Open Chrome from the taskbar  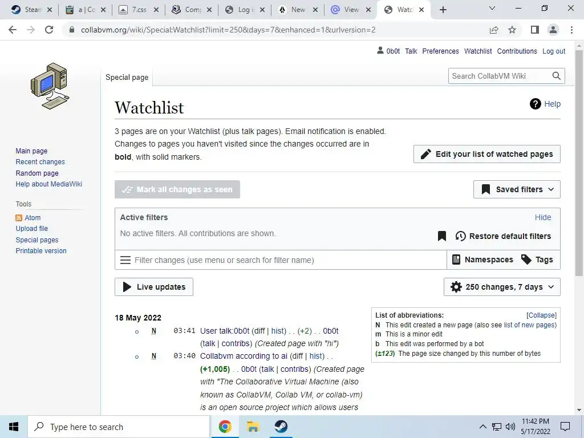[x=225, y=427]
